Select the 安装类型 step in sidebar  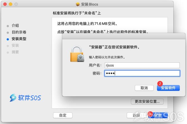point(19,39)
